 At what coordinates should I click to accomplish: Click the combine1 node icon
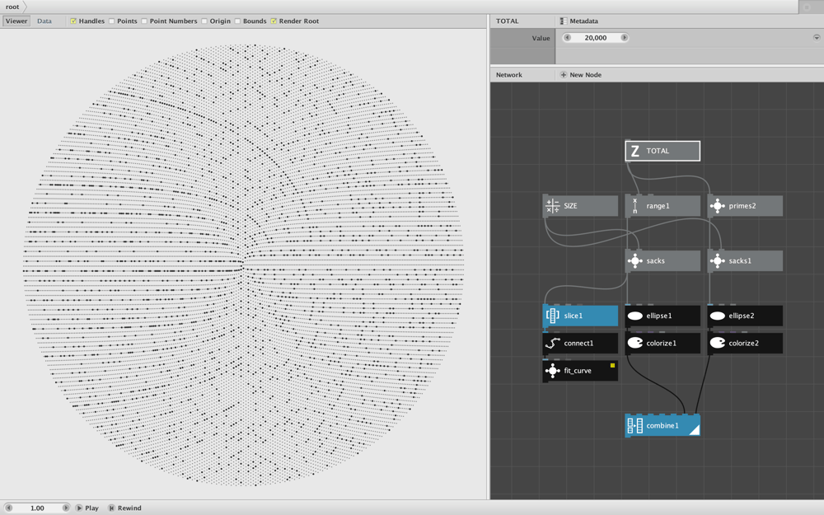[634, 426]
